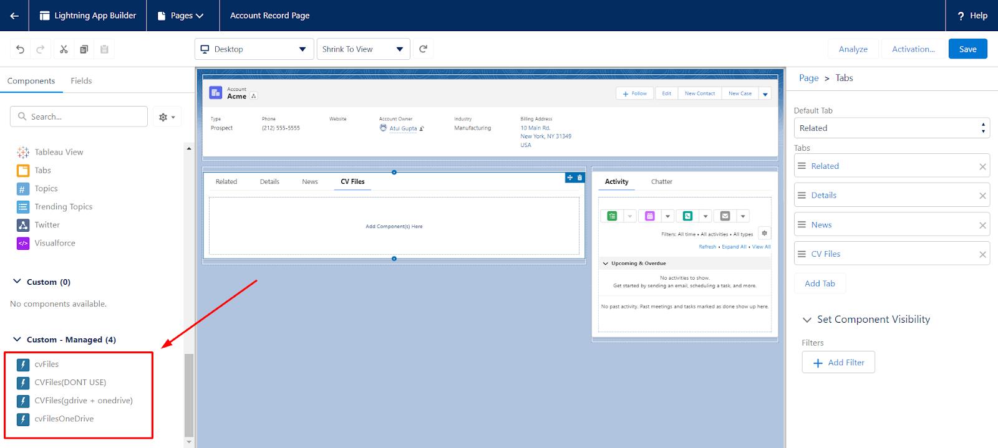
Task: Click inside the component Search field
Action: (79, 117)
